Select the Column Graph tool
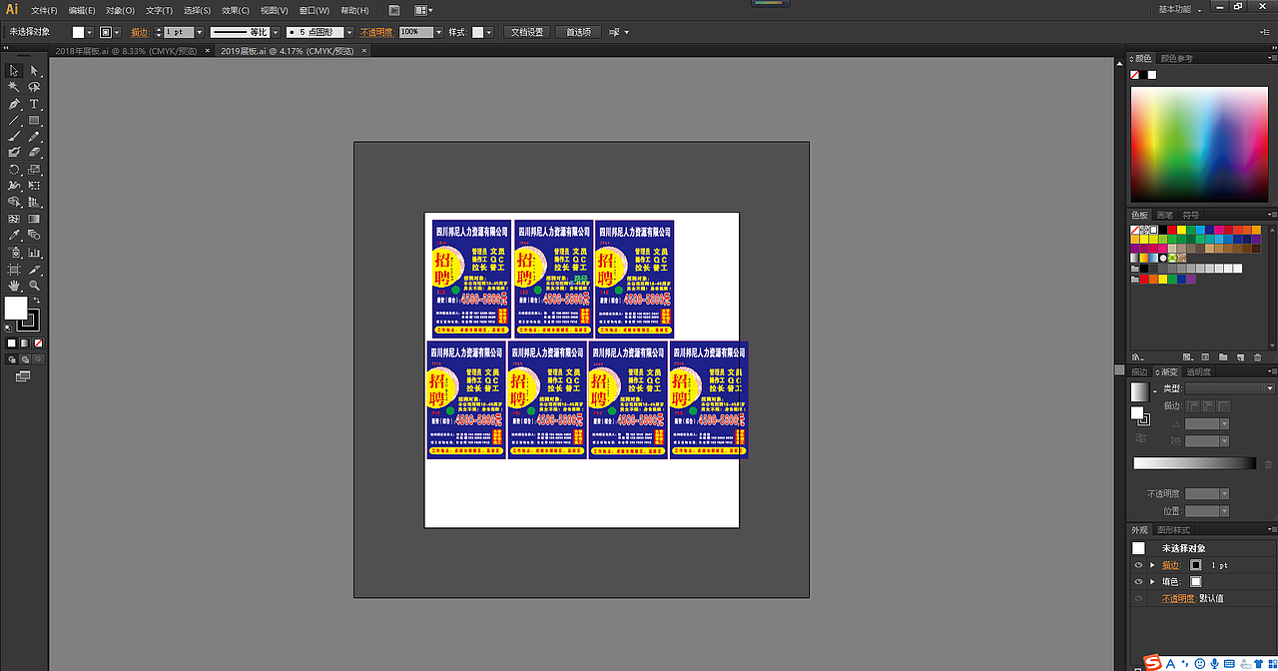This screenshot has height=671, width=1278. pos(34,253)
